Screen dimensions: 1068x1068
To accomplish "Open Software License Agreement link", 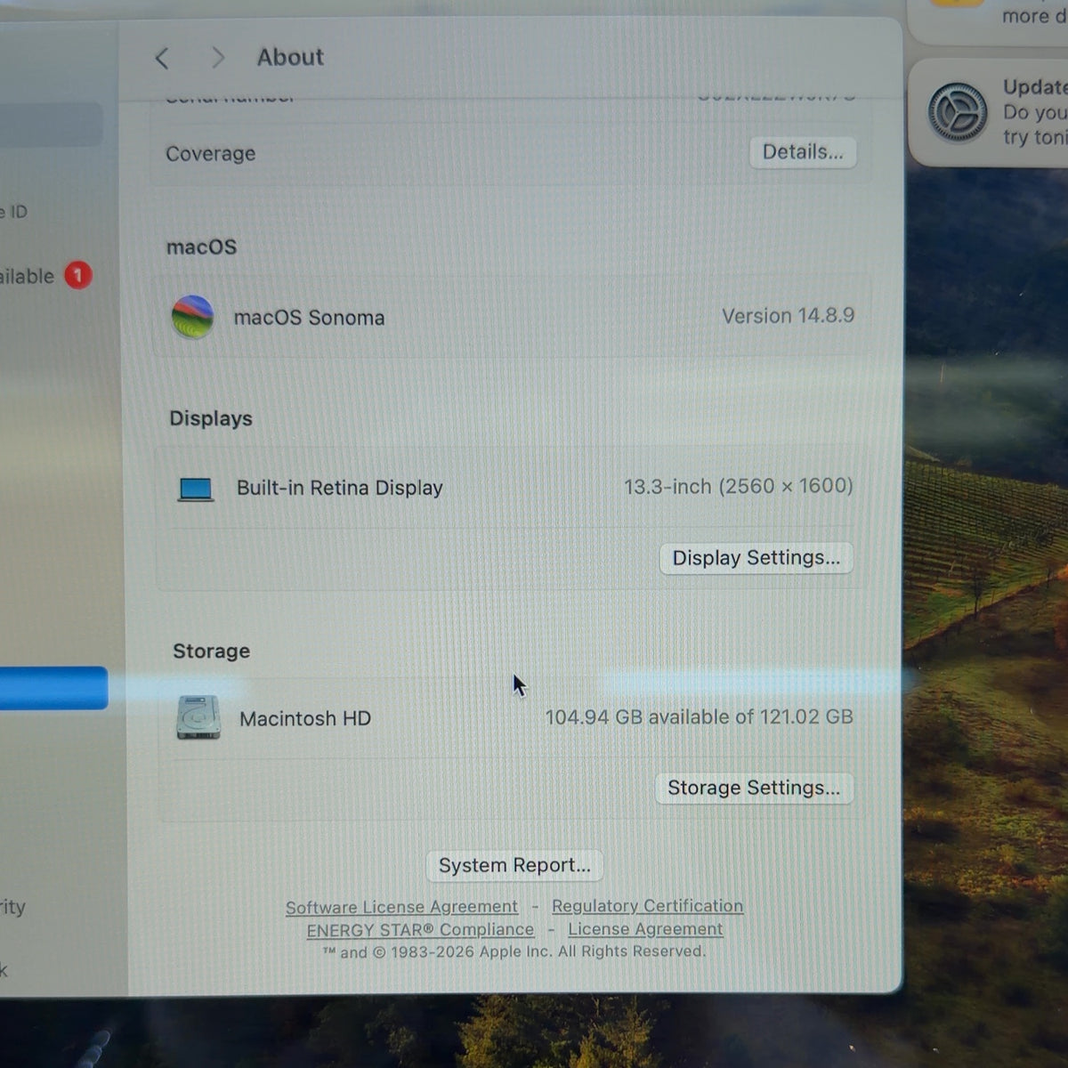I will [x=401, y=907].
